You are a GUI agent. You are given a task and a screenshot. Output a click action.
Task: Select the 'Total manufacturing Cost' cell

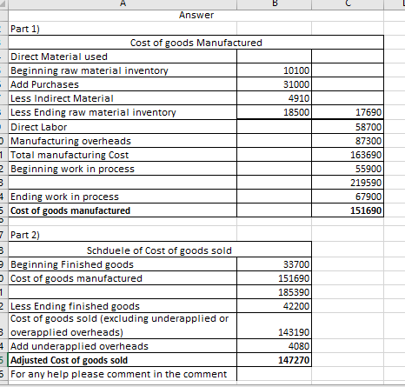123,155
